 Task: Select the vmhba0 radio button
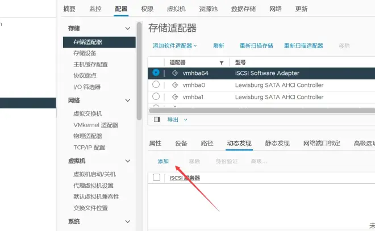pos(156,85)
